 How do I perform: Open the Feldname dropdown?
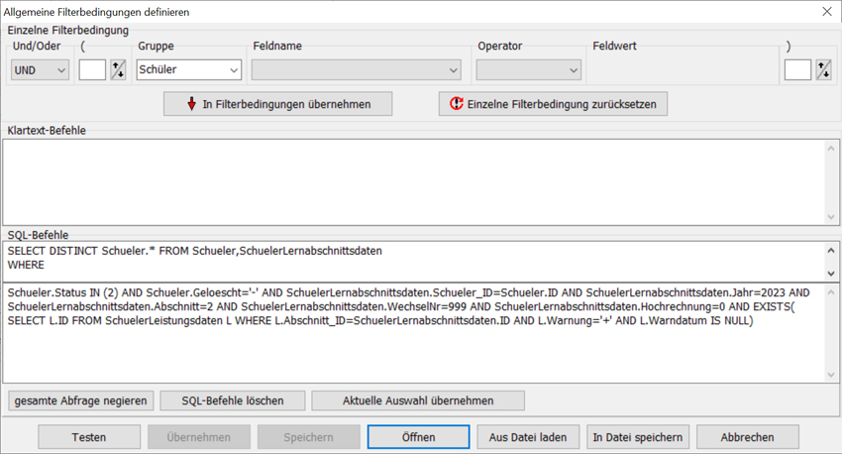(x=356, y=70)
